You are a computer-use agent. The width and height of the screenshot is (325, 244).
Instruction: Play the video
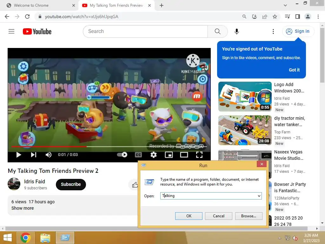click(19, 155)
